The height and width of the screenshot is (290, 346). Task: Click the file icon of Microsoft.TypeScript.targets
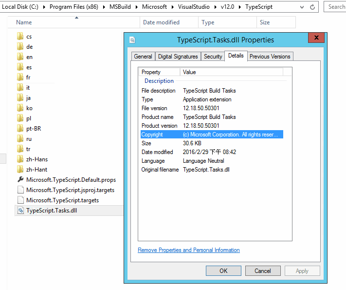click(x=20, y=200)
